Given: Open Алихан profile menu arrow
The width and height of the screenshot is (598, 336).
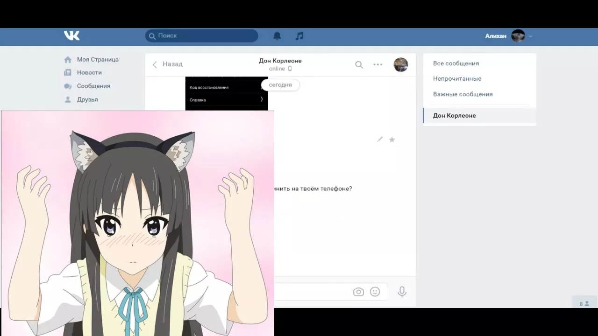Looking at the screenshot, I should 530,36.
